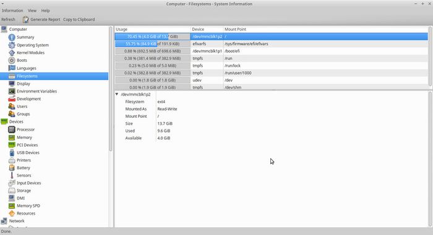Select the Sensors thermometer icon

12,175
